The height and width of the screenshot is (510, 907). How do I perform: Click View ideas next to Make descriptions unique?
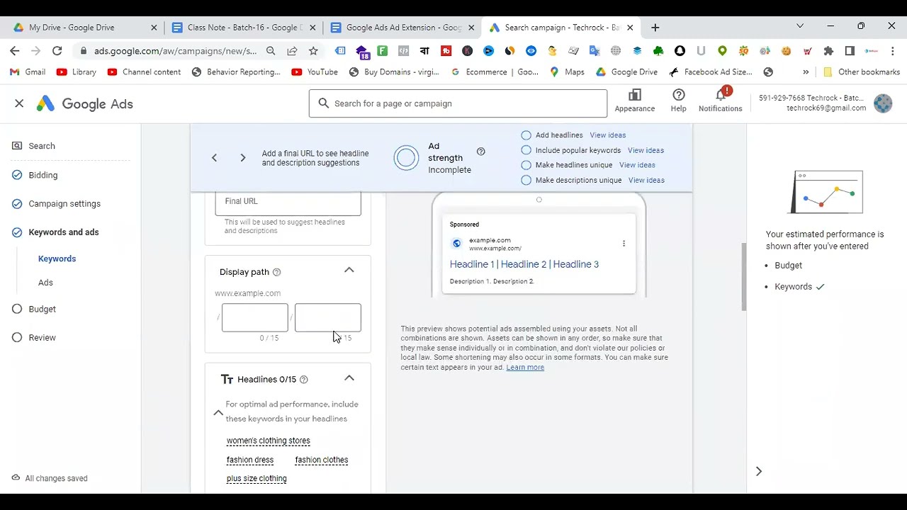point(646,180)
